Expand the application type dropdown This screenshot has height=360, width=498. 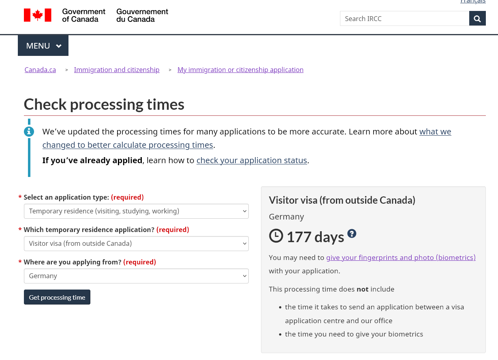coord(136,211)
